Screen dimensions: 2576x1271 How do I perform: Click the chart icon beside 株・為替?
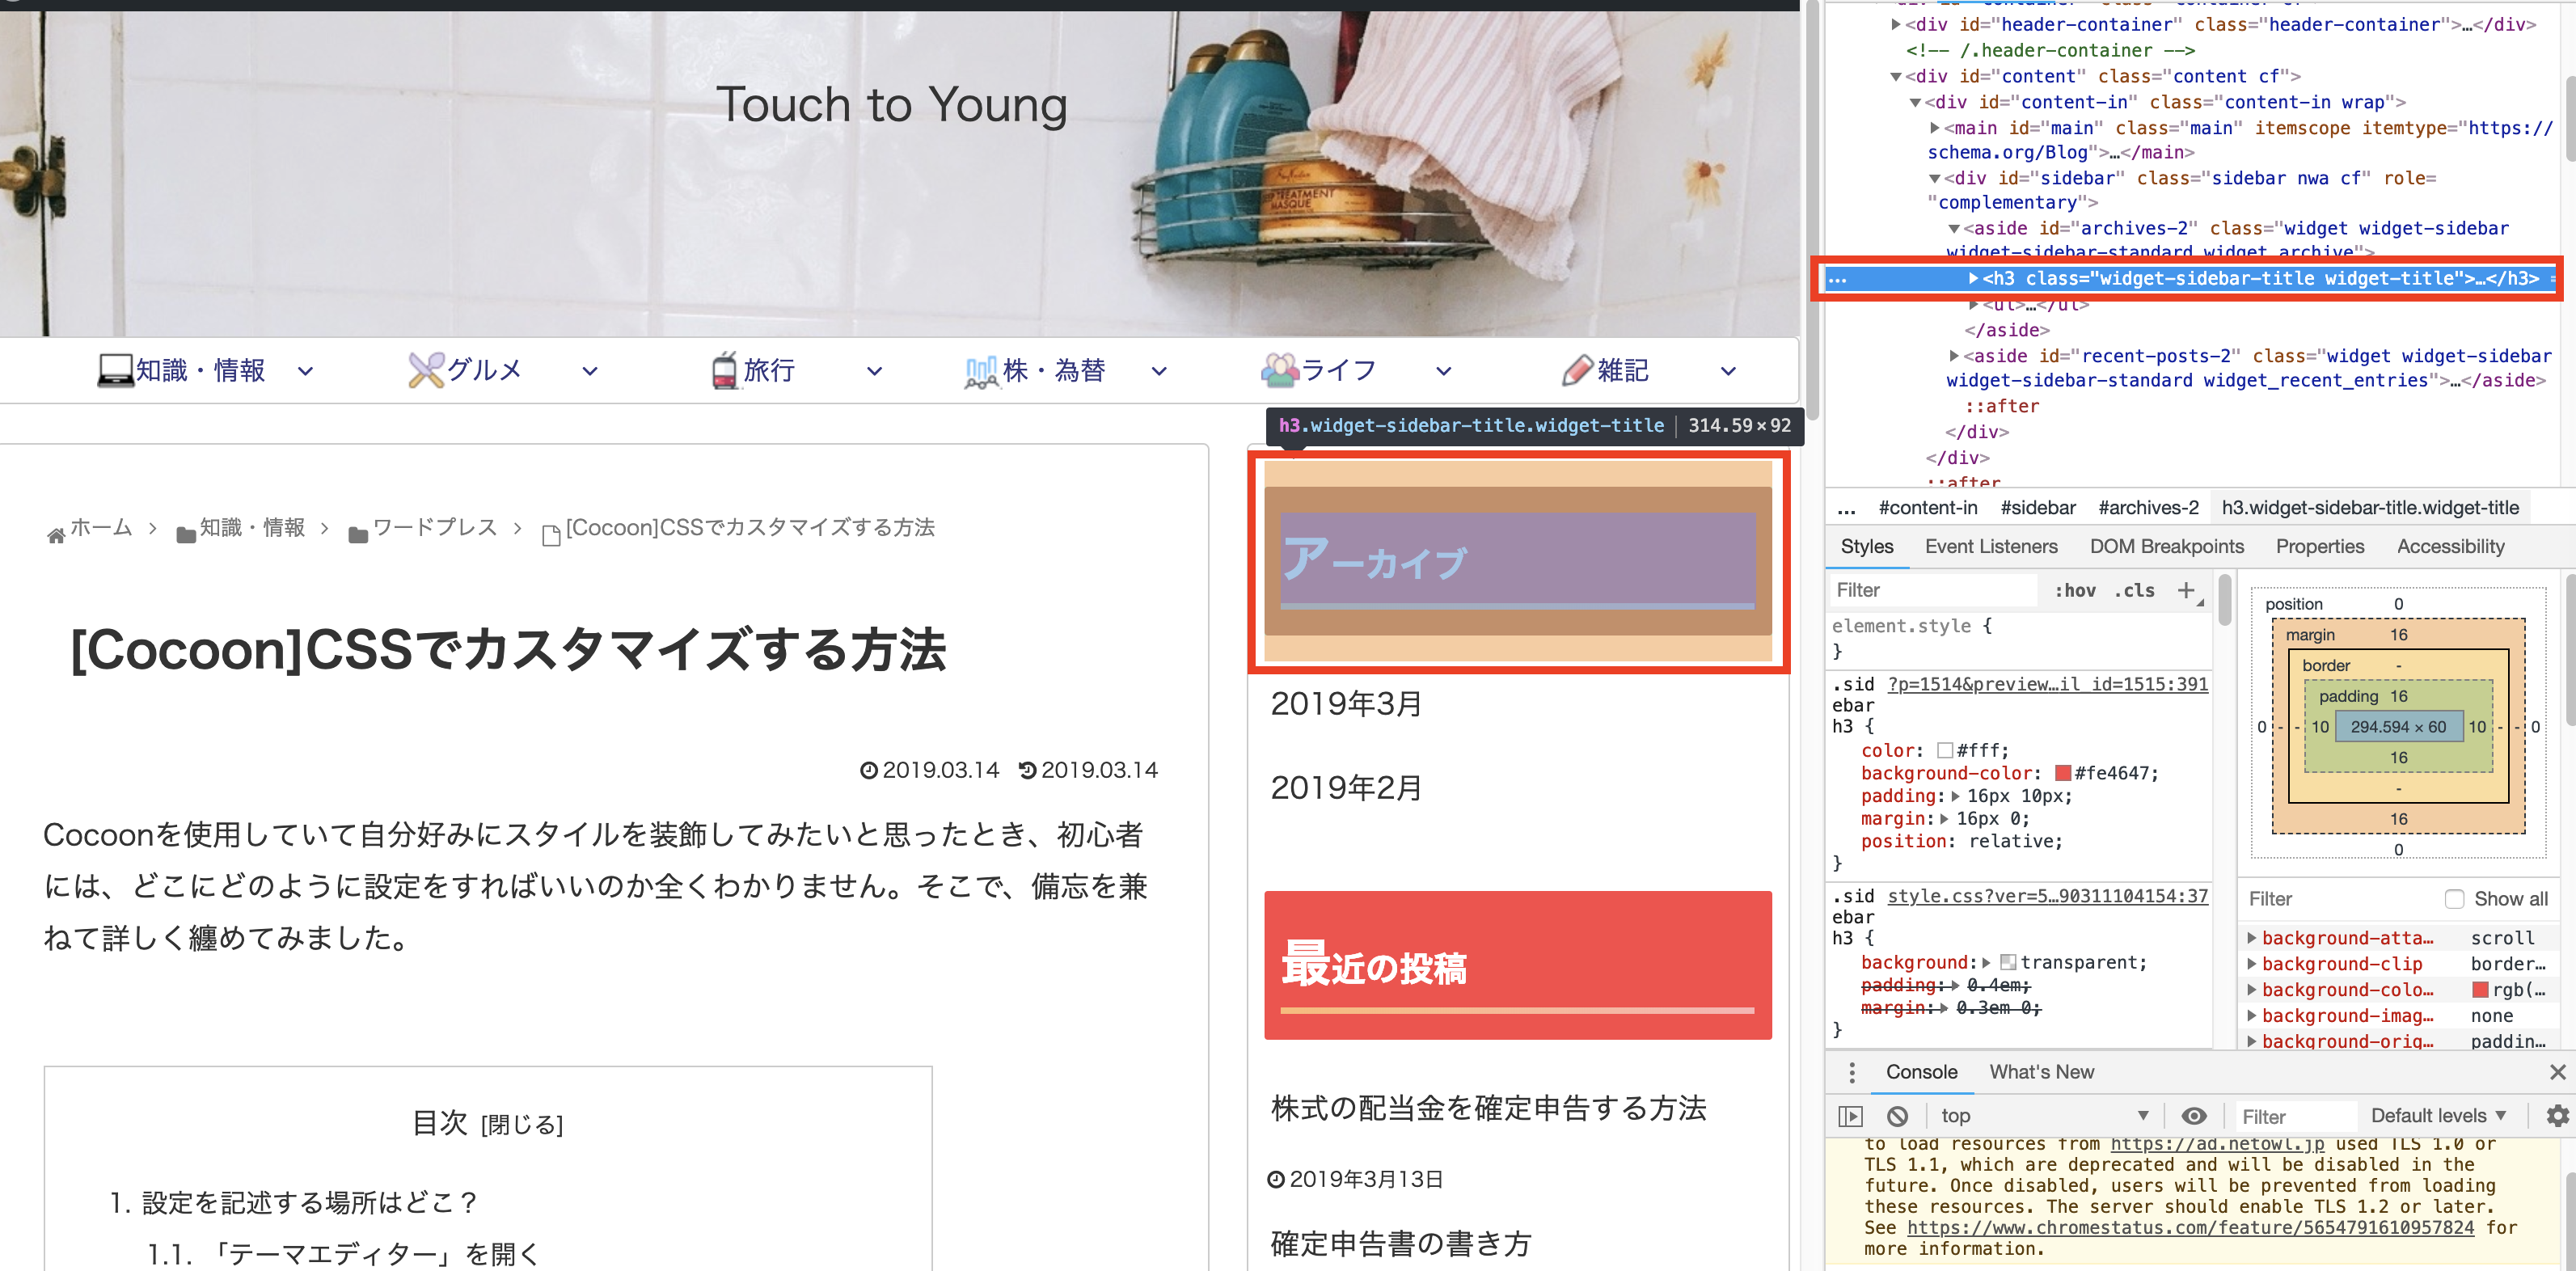981,371
